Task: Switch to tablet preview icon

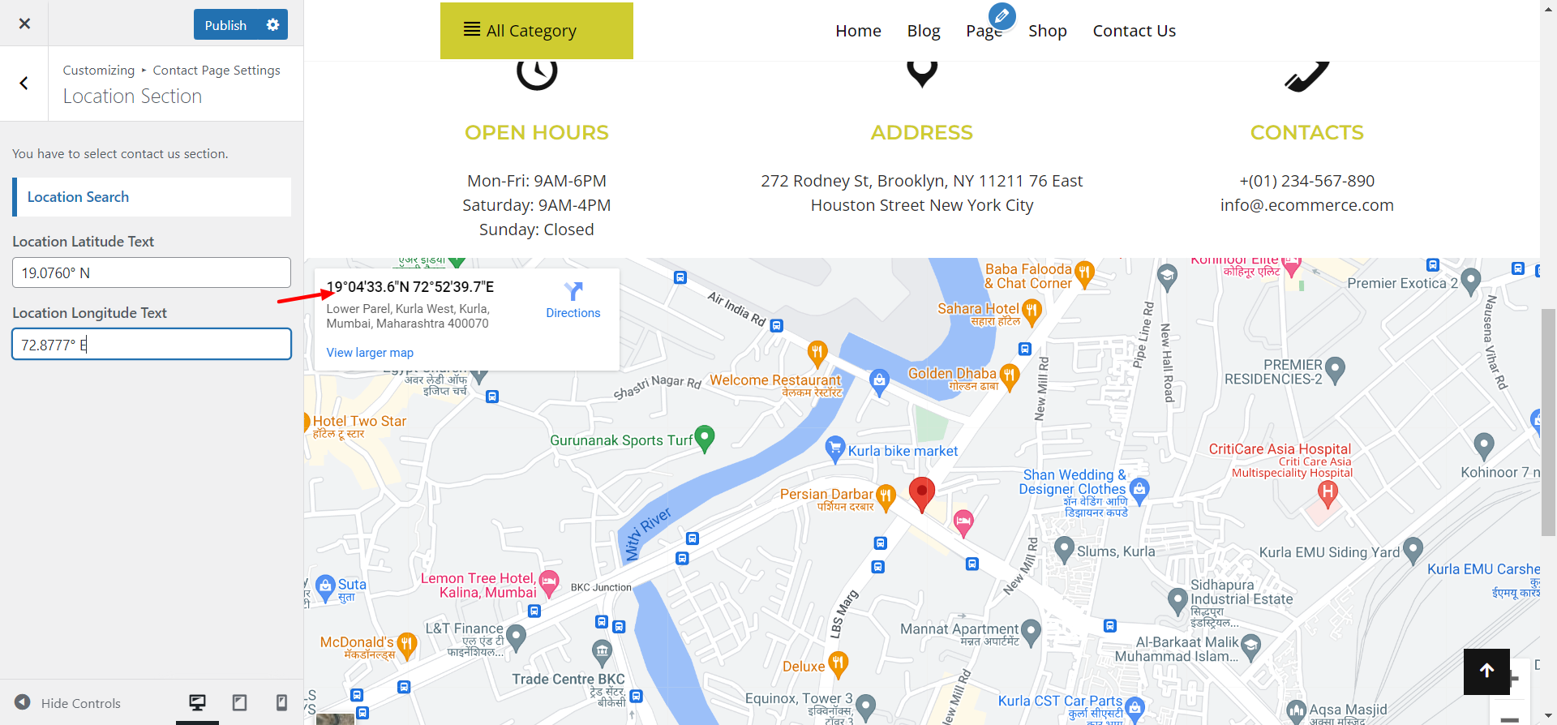Action: pos(239,702)
